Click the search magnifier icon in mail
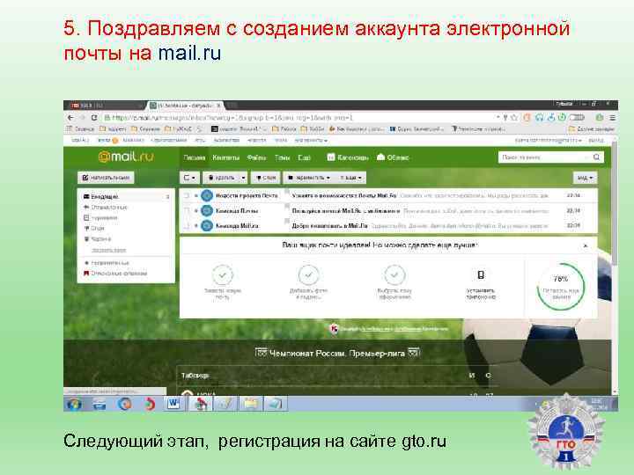The width and height of the screenshot is (634, 475). (x=596, y=157)
